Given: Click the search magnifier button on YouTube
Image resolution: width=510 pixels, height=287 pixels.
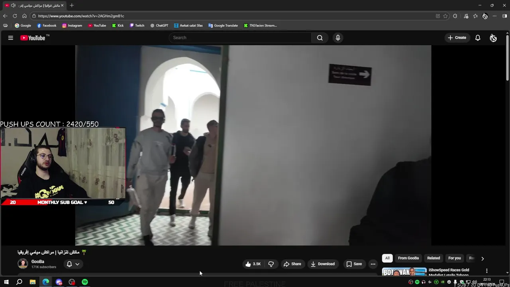Looking at the screenshot, I should coord(320,37).
